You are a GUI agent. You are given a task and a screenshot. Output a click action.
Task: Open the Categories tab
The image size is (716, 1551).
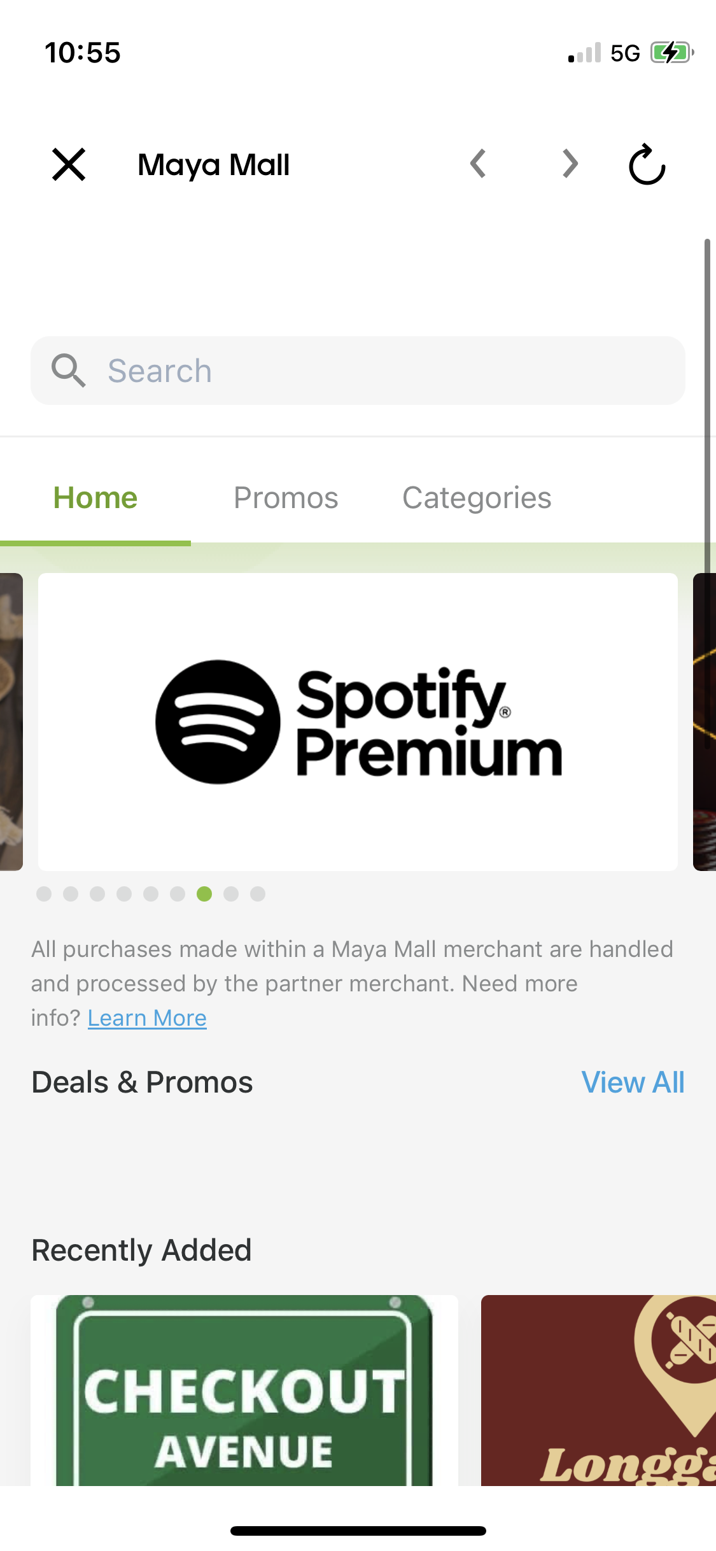[477, 498]
